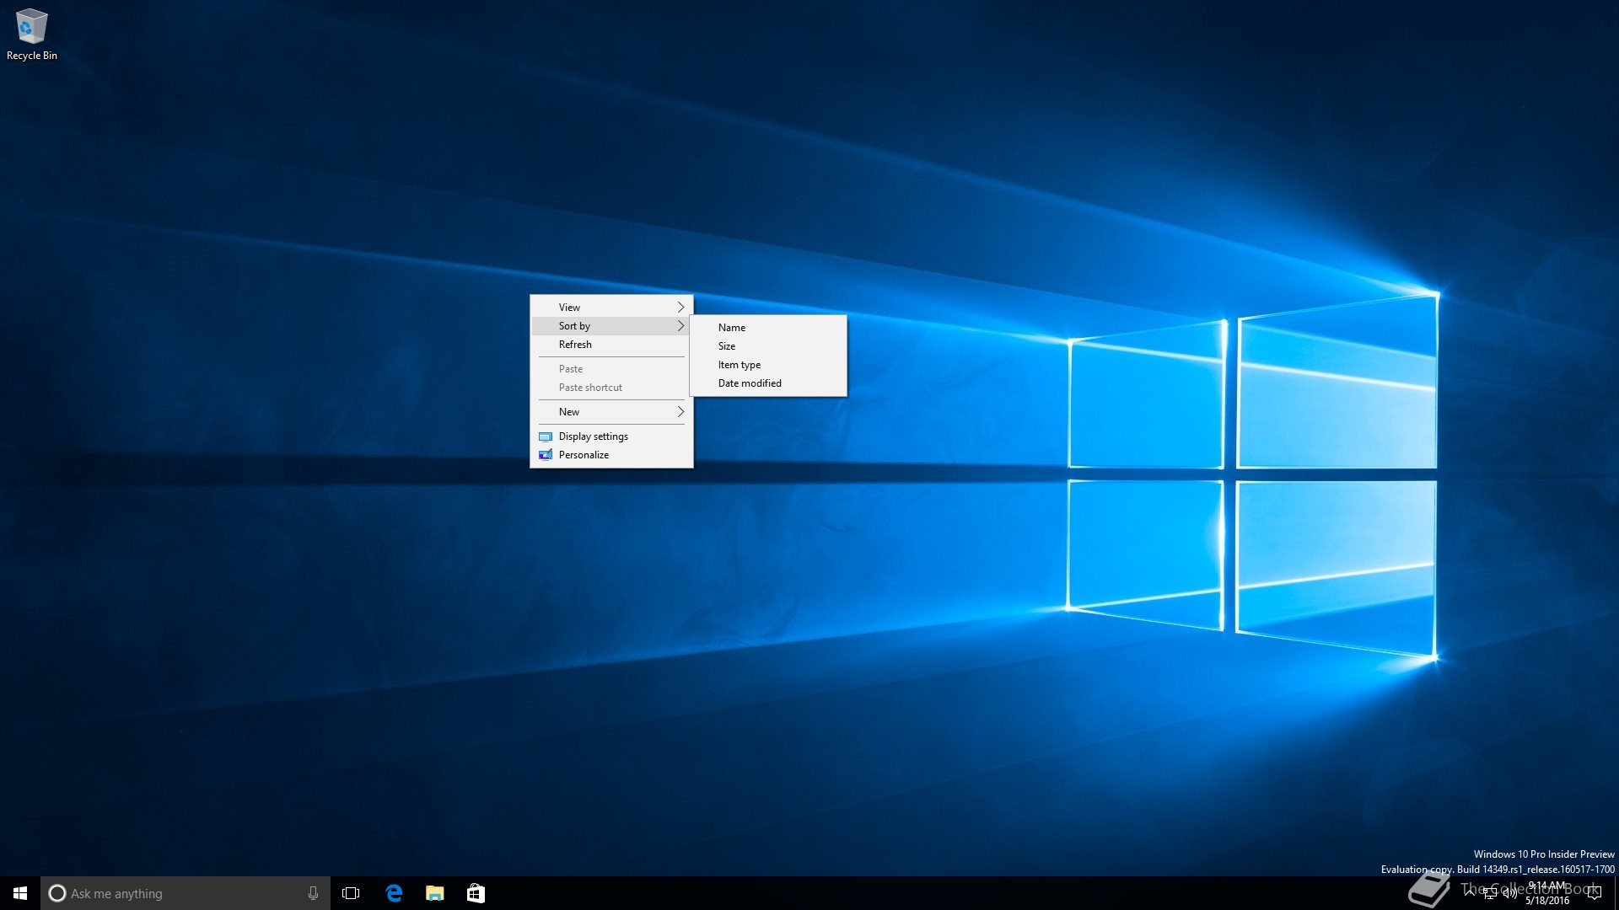1619x910 pixels.
Task: Click the Cortana circle icon
Action: pos(57,893)
